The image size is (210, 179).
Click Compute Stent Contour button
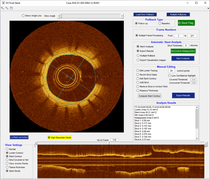pos(150,96)
